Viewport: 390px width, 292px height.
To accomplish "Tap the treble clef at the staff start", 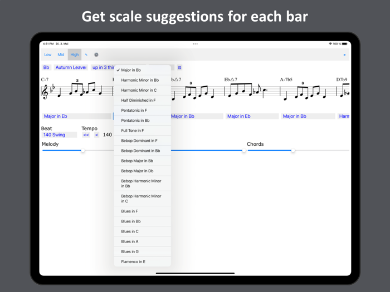I will click(x=45, y=92).
